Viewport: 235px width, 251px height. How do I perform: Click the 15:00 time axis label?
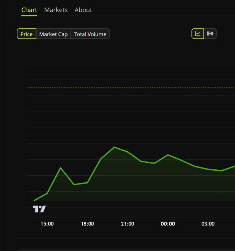[x=47, y=224]
